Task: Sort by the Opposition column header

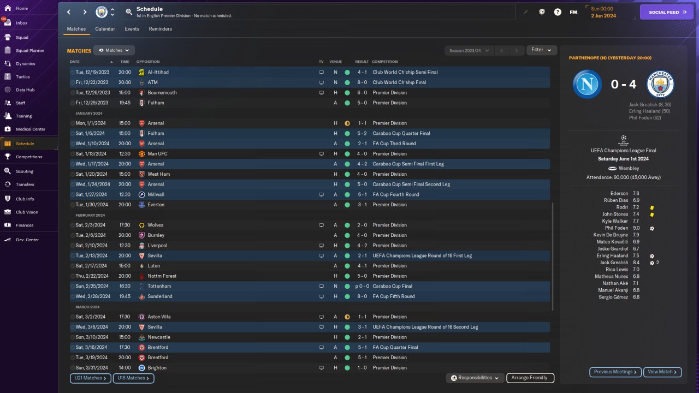Action: [148, 62]
